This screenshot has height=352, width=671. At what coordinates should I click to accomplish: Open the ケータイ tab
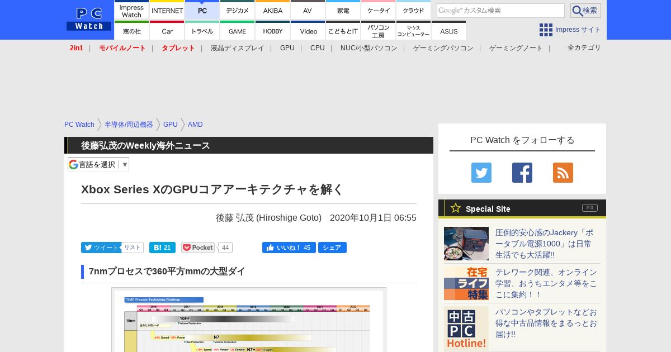point(379,10)
